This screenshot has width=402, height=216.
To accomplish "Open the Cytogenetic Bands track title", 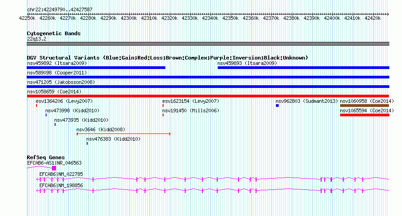I will pos(54,33).
